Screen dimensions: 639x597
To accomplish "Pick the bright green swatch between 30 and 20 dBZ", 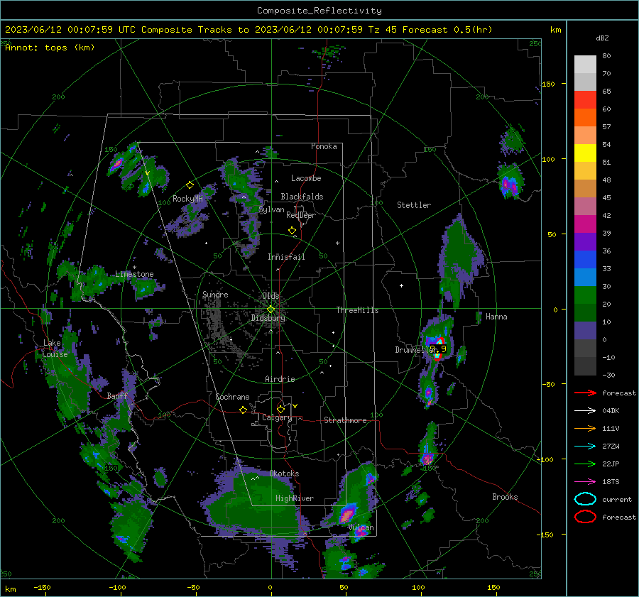I will [x=585, y=295].
